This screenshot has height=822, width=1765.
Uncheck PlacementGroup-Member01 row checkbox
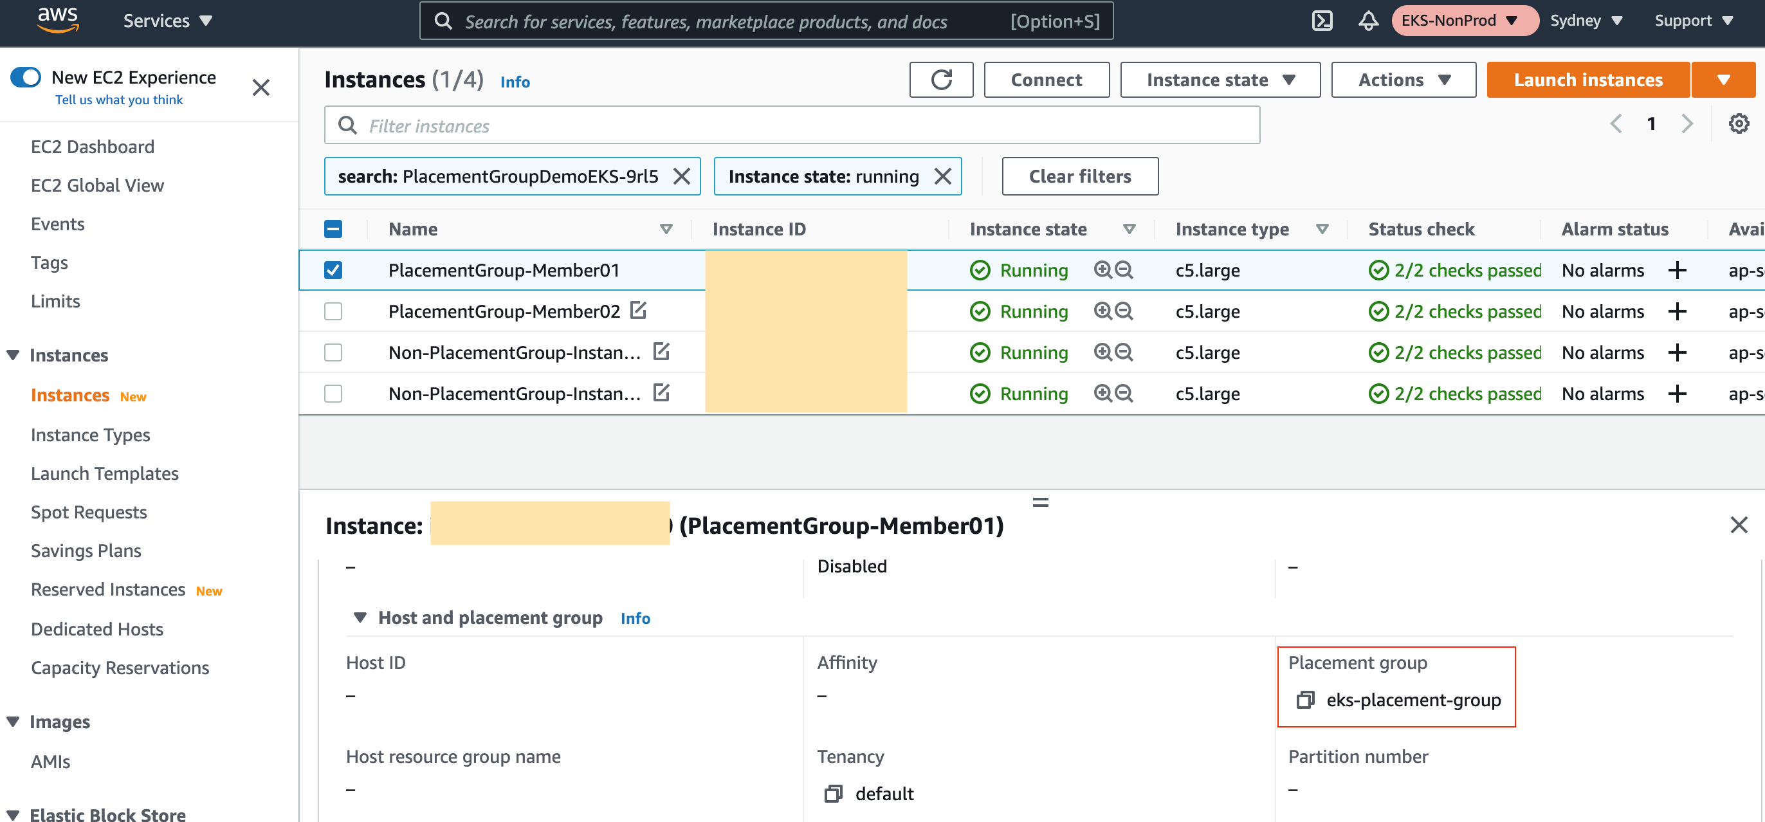click(333, 271)
